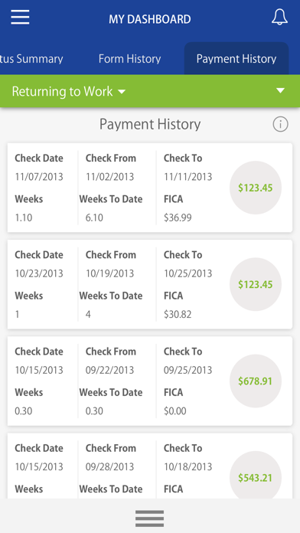Click the Payment History info icon

(x=280, y=124)
